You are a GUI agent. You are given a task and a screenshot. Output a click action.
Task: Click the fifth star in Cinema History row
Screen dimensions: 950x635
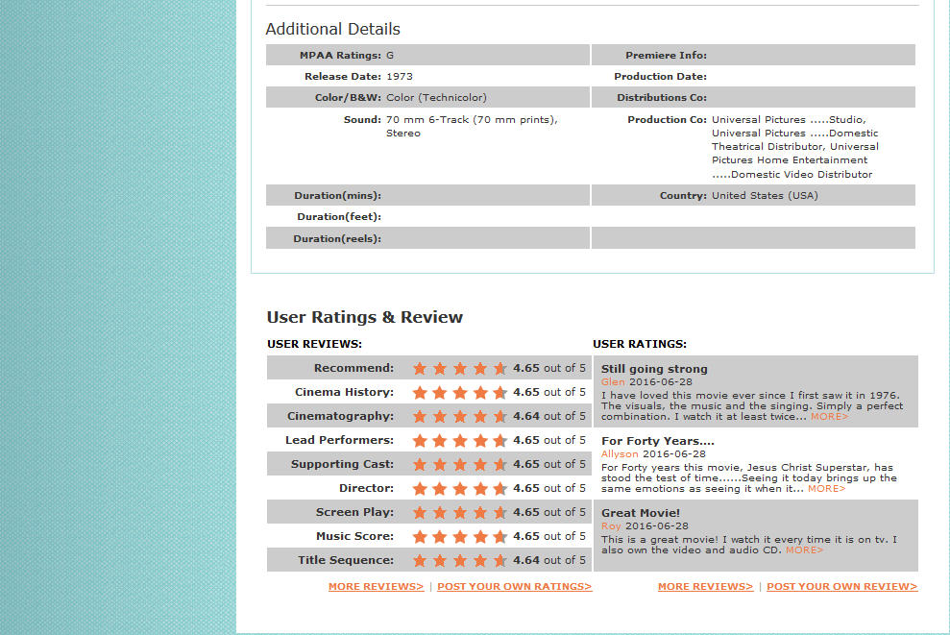tap(499, 392)
